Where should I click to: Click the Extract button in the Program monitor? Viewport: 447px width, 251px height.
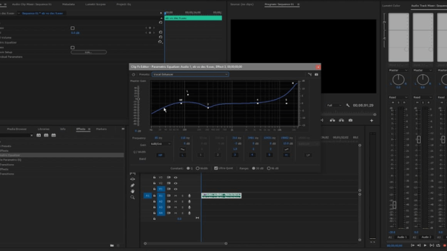click(x=341, y=120)
